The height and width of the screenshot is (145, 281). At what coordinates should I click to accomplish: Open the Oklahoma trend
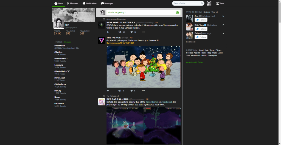pyautogui.click(x=59, y=104)
